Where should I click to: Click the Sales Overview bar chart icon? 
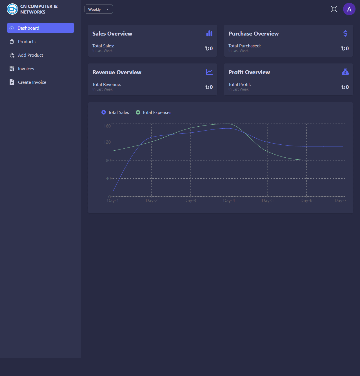[209, 34]
